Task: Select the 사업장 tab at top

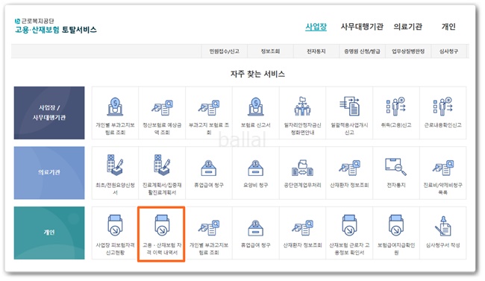Action: 316,27
